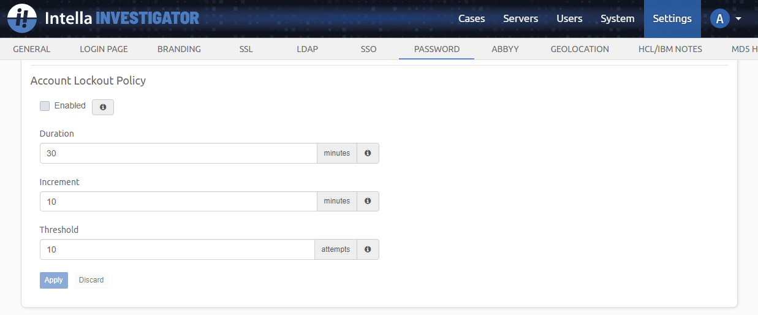Enable the Account Lockout Policy checkbox
The image size is (758, 315).
(x=45, y=106)
